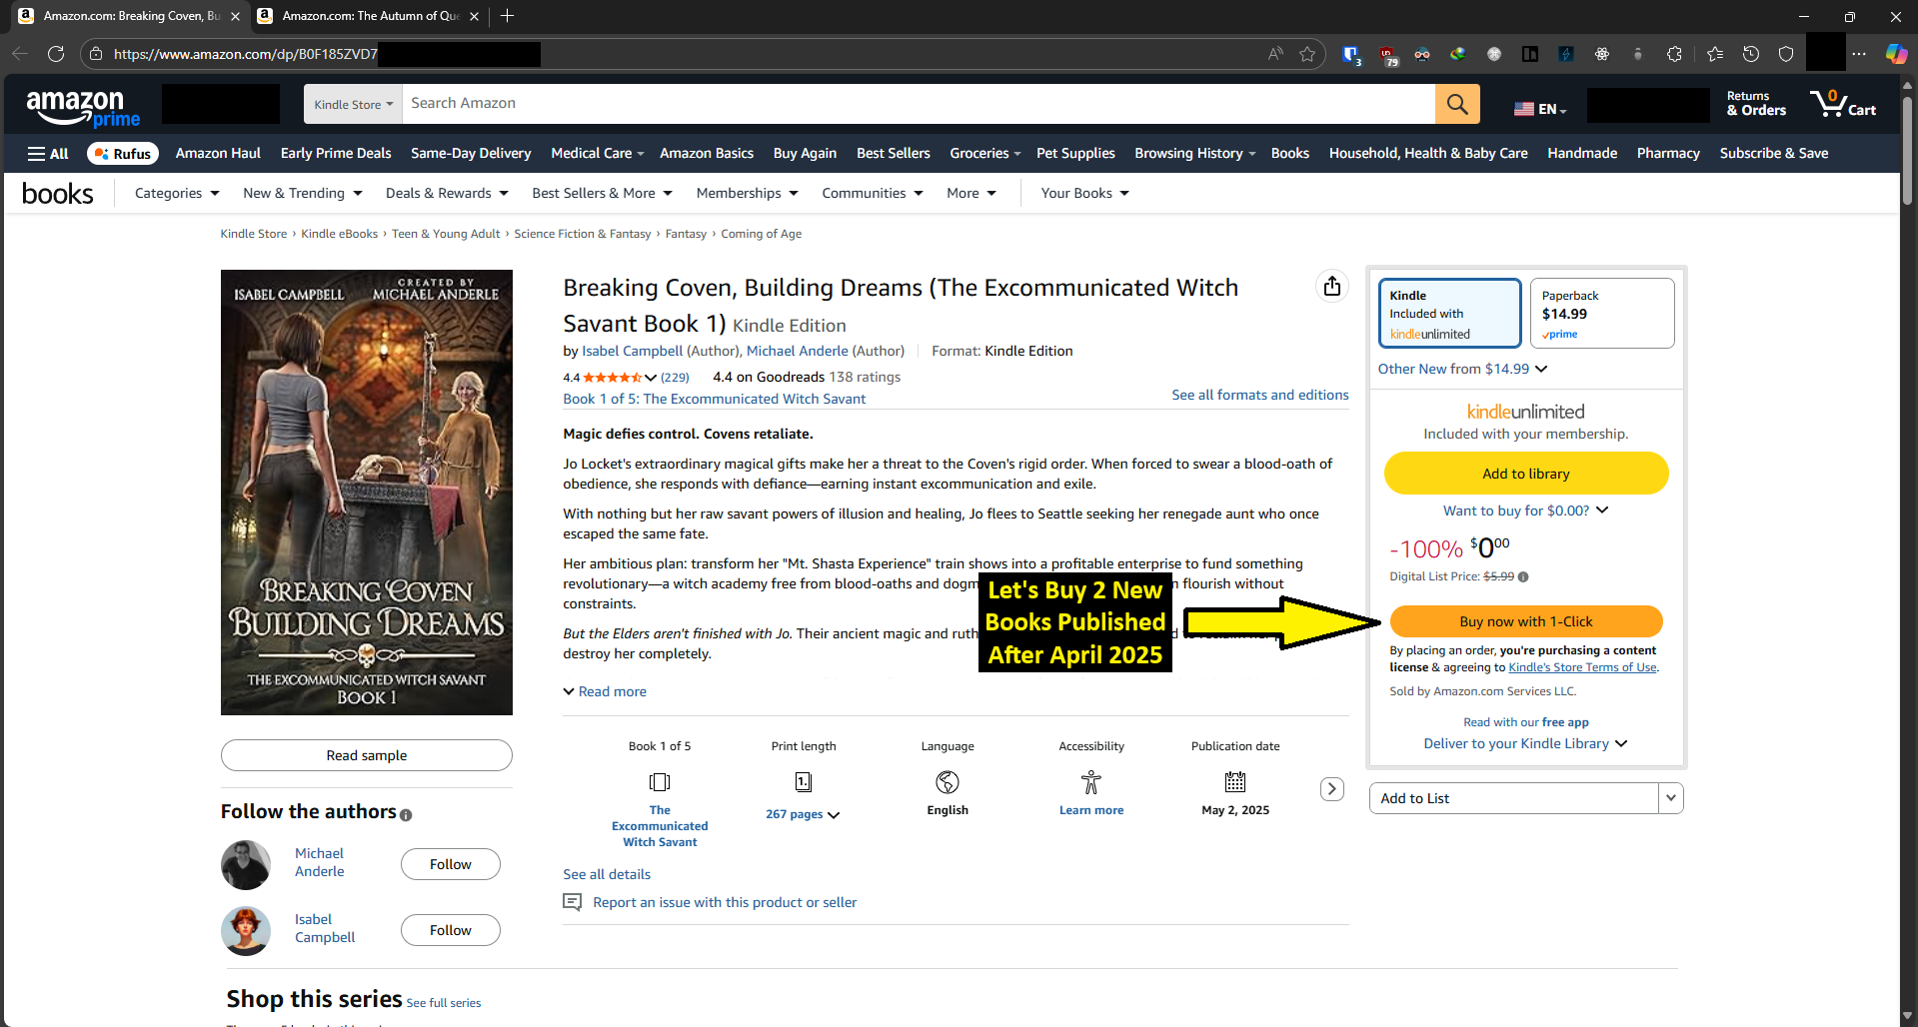Viewport: 1918px width, 1027px height.
Task: Open the Kindle Store search category dropdown
Action: click(352, 103)
